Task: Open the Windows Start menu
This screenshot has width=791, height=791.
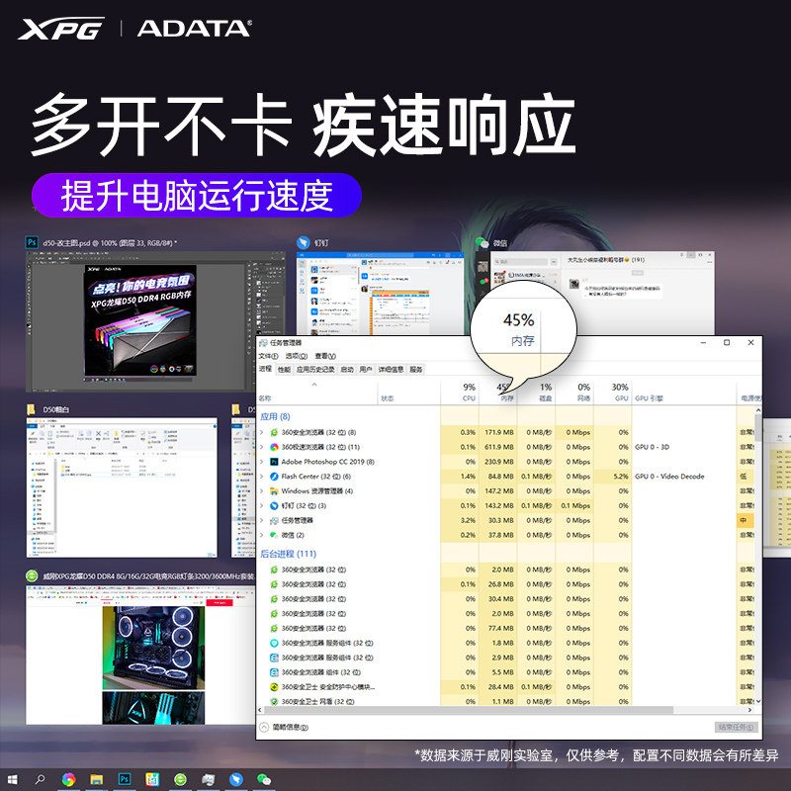Action: [12, 780]
